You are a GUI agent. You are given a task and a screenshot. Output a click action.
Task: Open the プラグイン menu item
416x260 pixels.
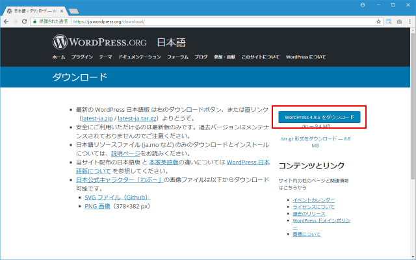[x=82, y=57]
